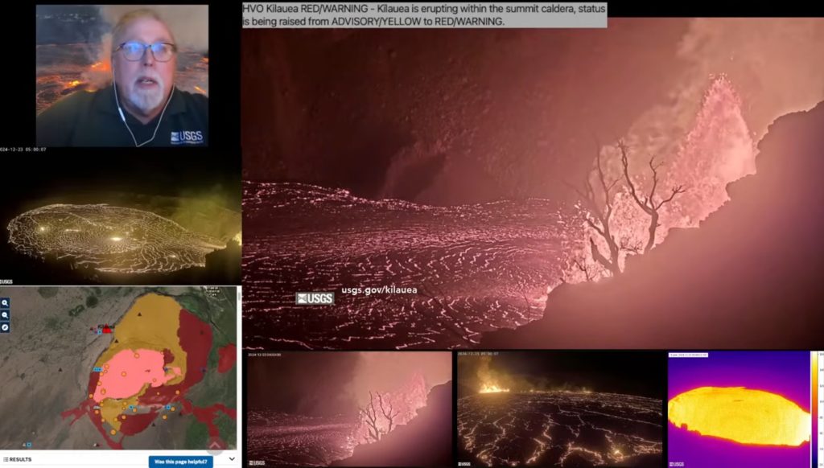Select the bright red triangle map marker

click(107, 330)
